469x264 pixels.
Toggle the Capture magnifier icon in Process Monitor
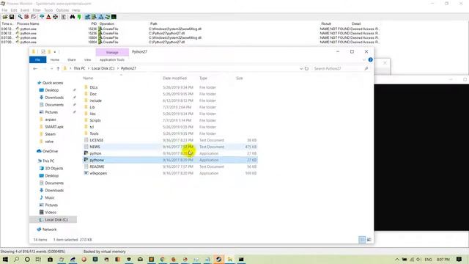[x=20, y=17]
